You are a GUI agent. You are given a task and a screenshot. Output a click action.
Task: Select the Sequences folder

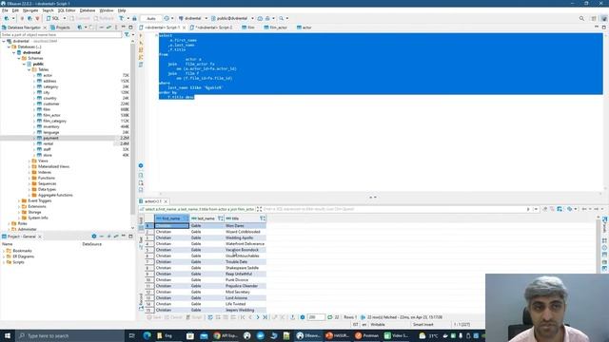point(47,183)
